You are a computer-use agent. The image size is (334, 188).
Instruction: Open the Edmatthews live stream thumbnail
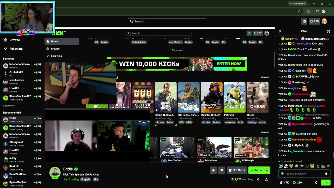click(214, 147)
